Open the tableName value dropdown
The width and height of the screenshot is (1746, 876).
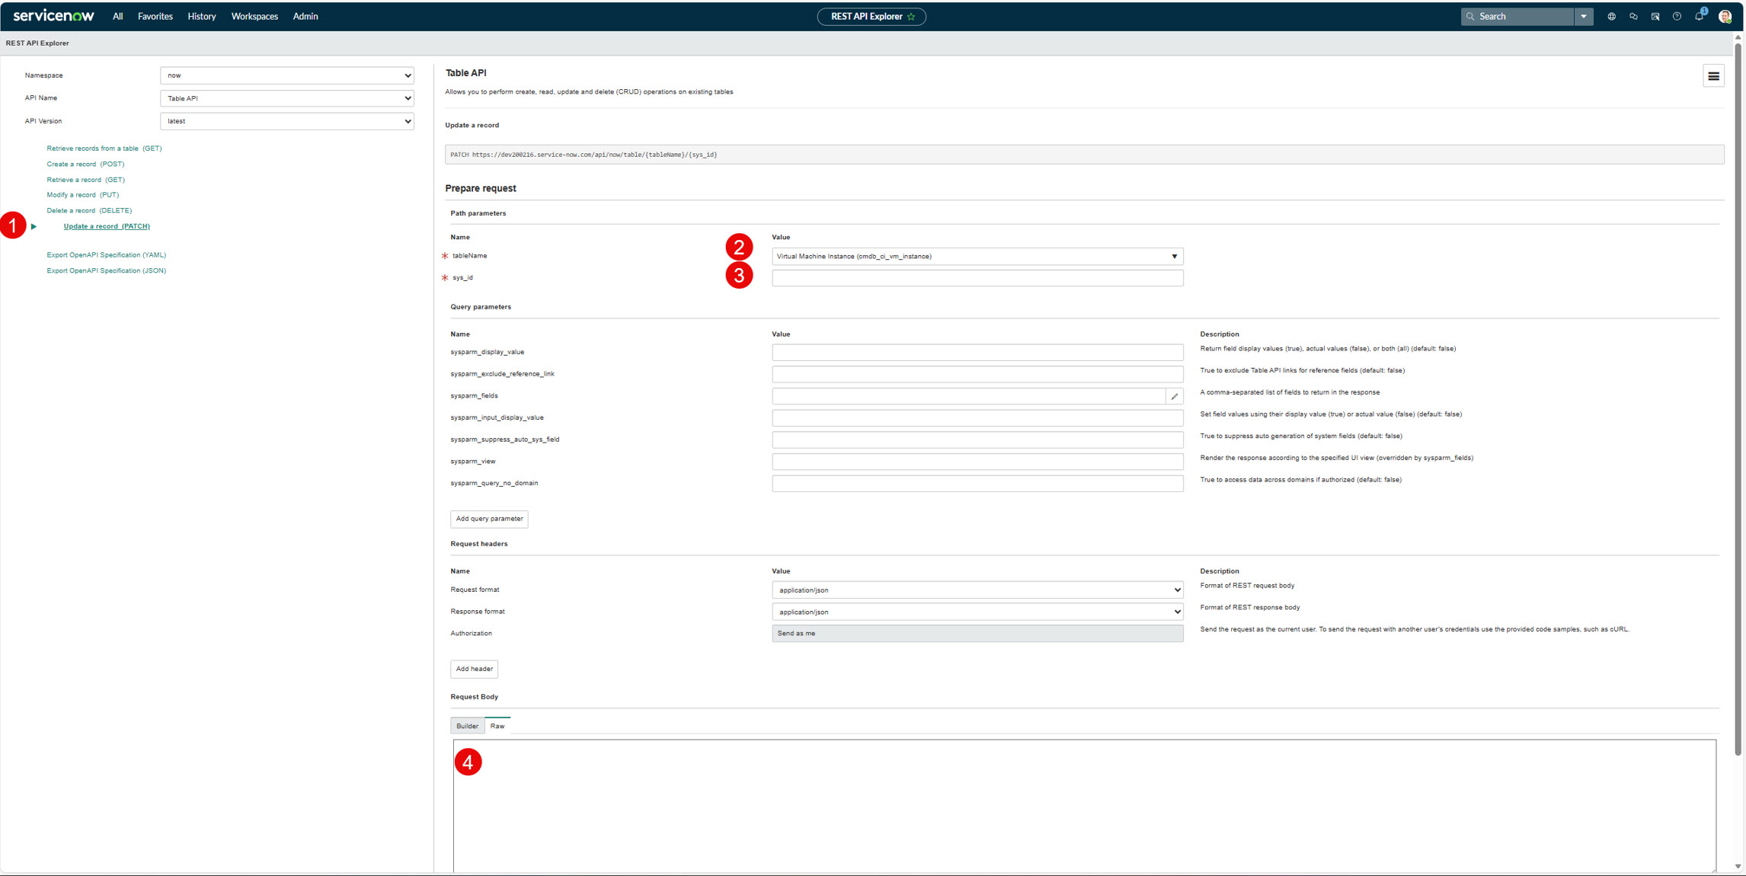tap(977, 257)
